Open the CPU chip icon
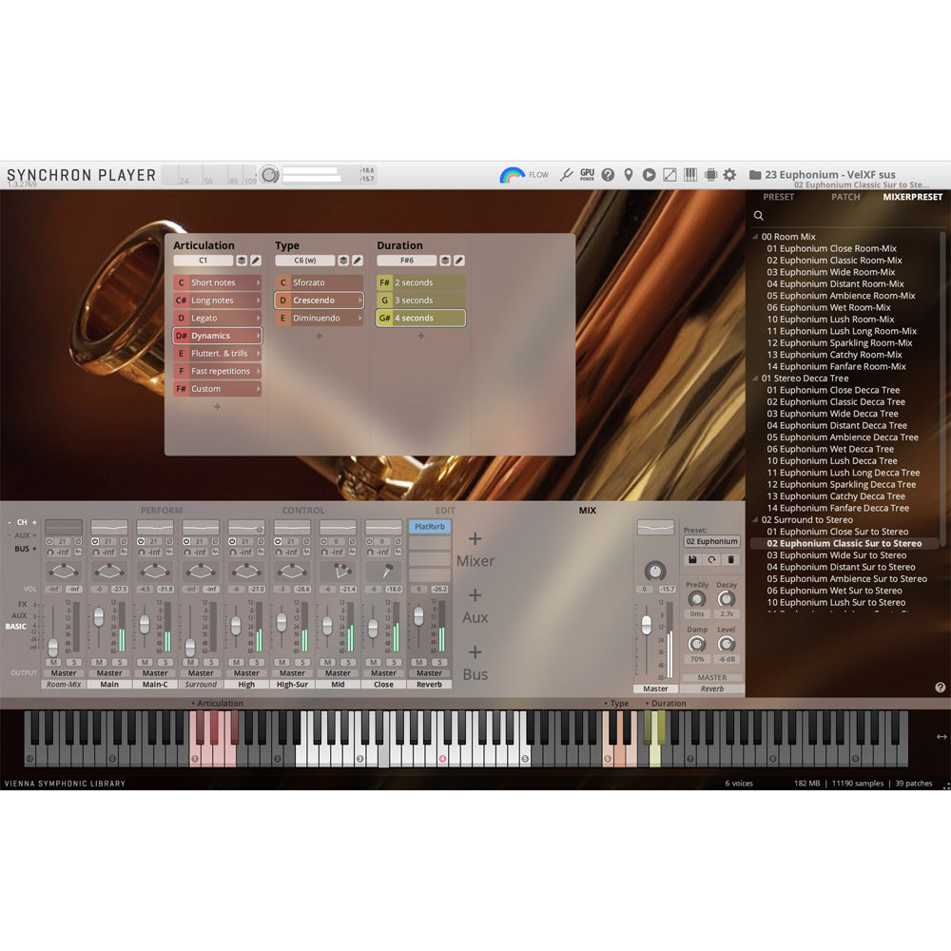This screenshot has height=951, width=951. click(x=710, y=175)
